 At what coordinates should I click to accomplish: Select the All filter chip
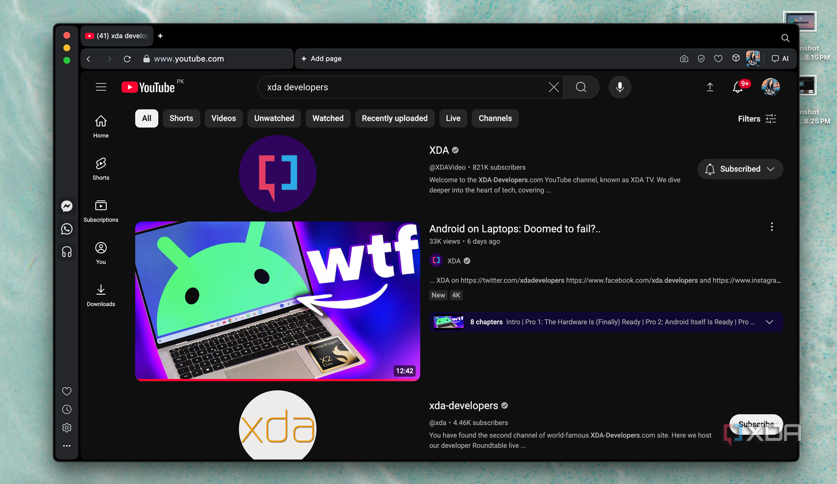146,118
